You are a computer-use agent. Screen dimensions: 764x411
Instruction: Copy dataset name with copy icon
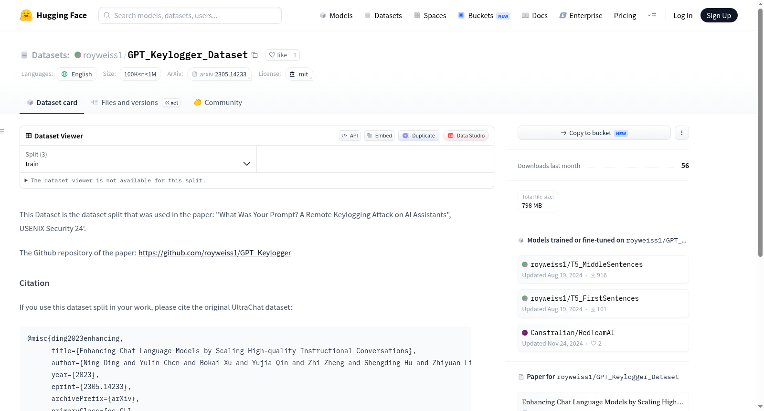coord(255,55)
